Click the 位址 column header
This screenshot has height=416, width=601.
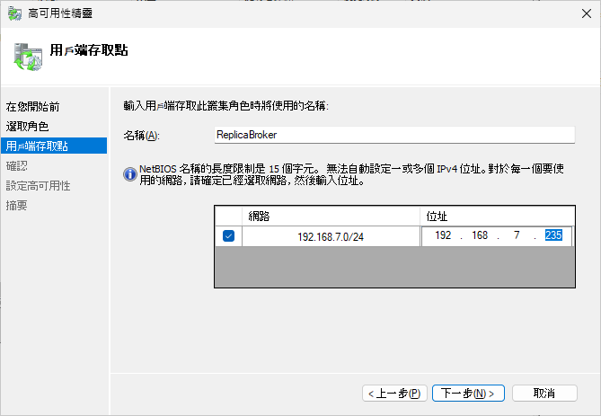click(x=496, y=217)
